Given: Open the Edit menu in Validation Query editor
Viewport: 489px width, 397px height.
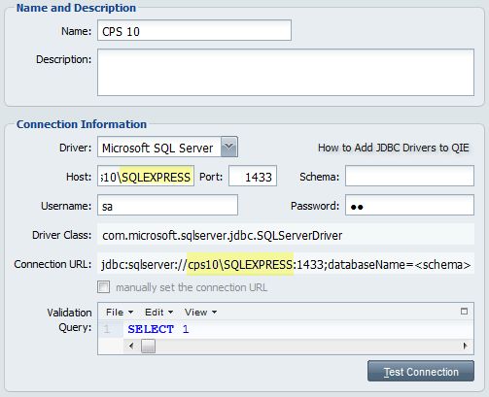Looking at the screenshot, I should 158,313.
